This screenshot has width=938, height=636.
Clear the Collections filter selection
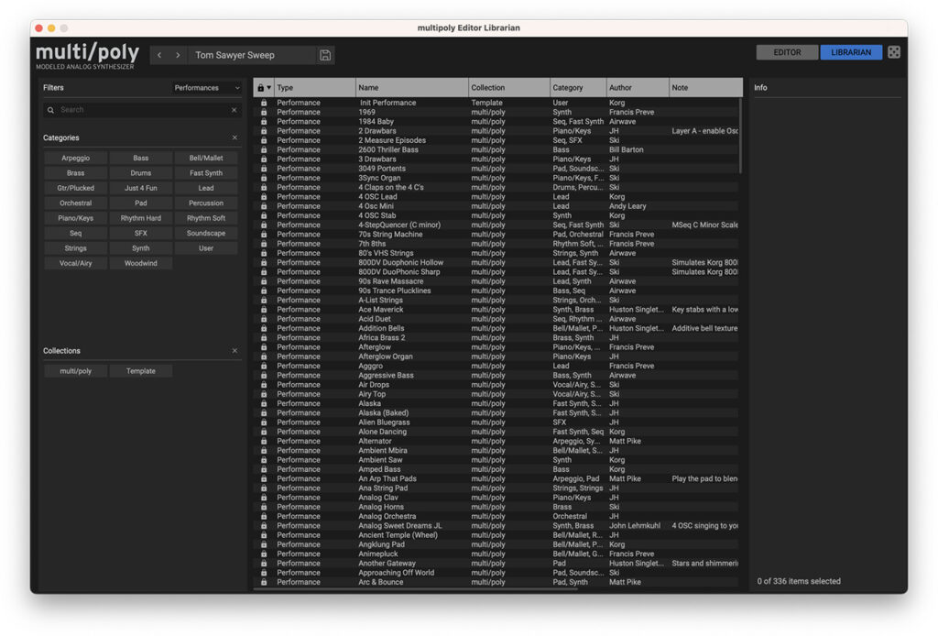click(234, 351)
